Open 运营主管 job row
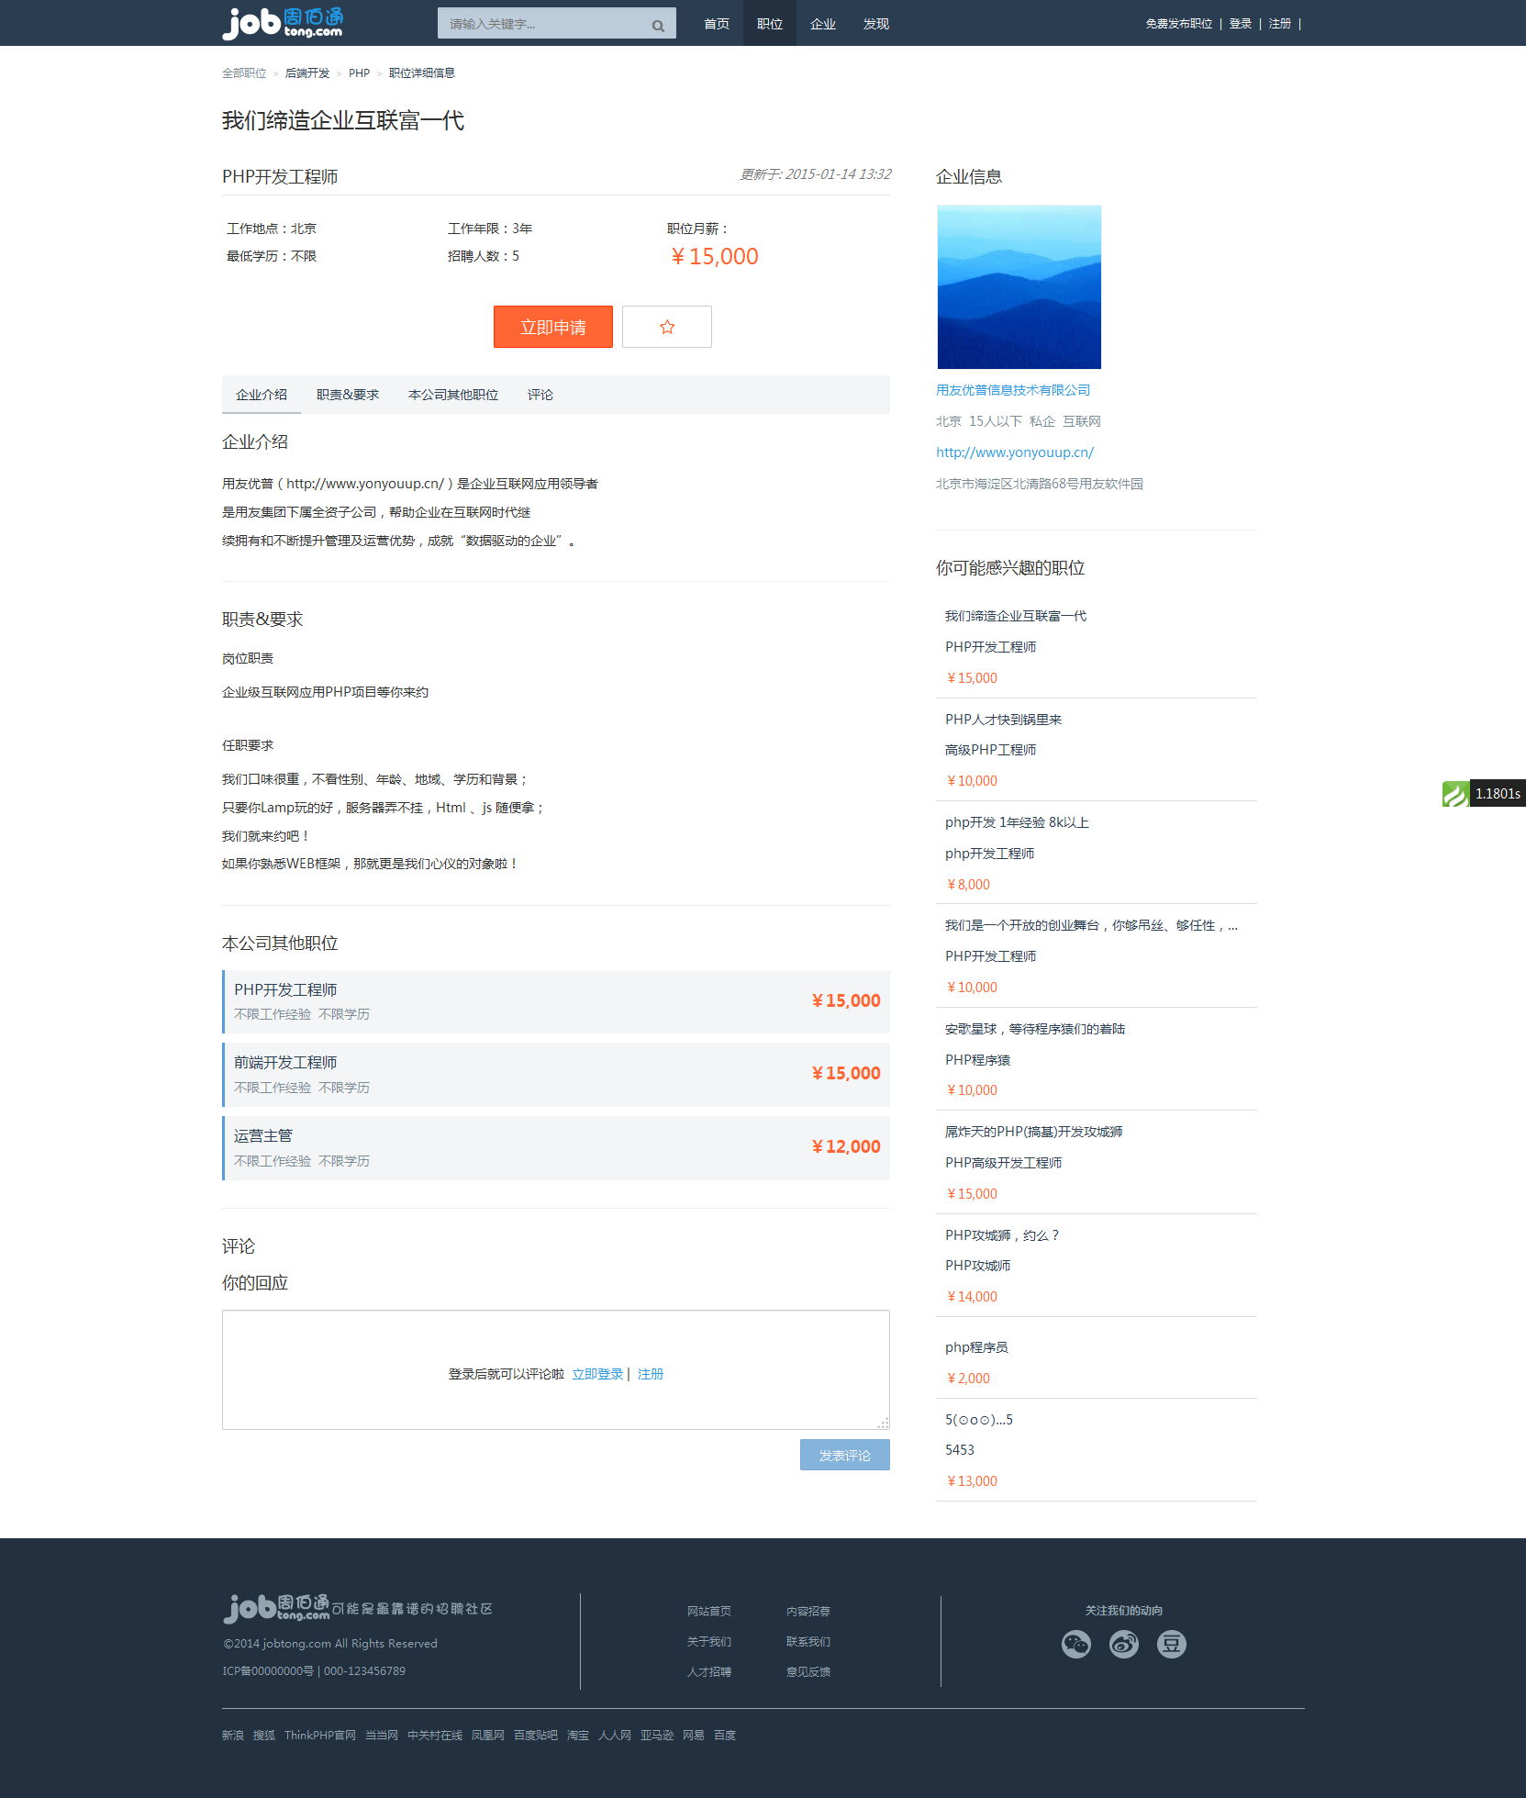Viewport: 1526px width, 1798px height. (556, 1147)
